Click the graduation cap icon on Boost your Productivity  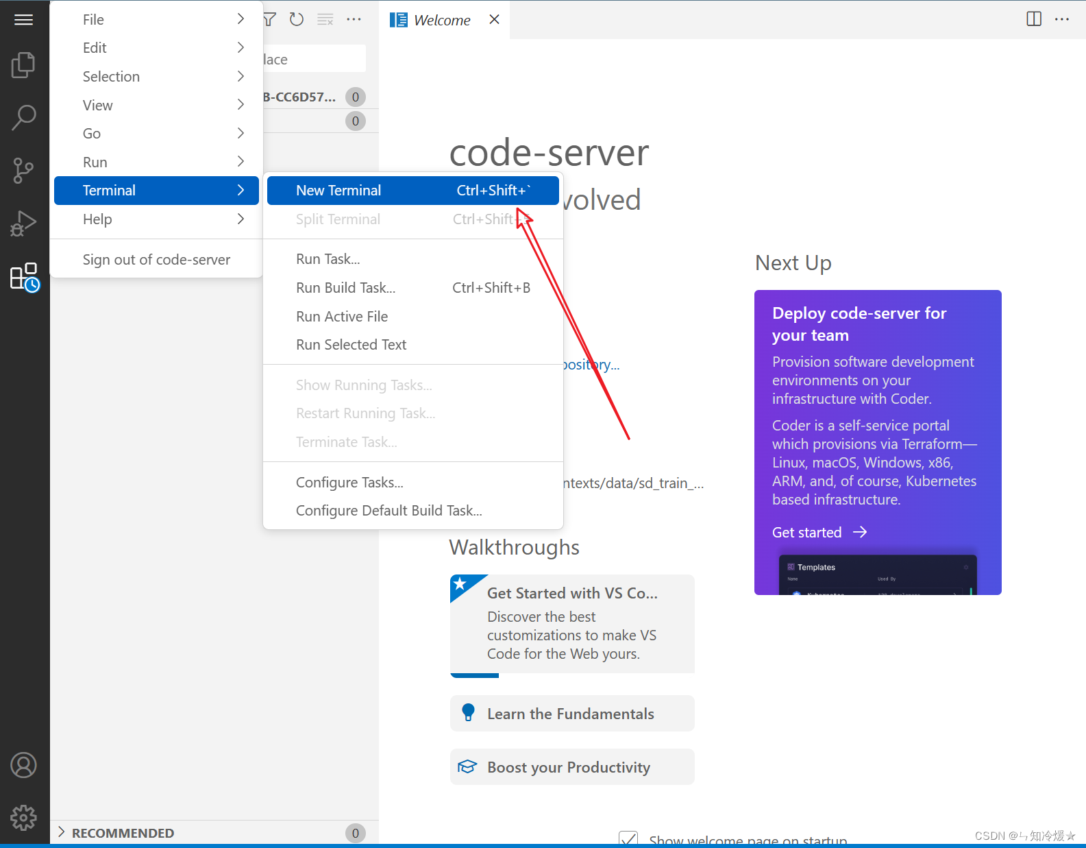pos(467,766)
